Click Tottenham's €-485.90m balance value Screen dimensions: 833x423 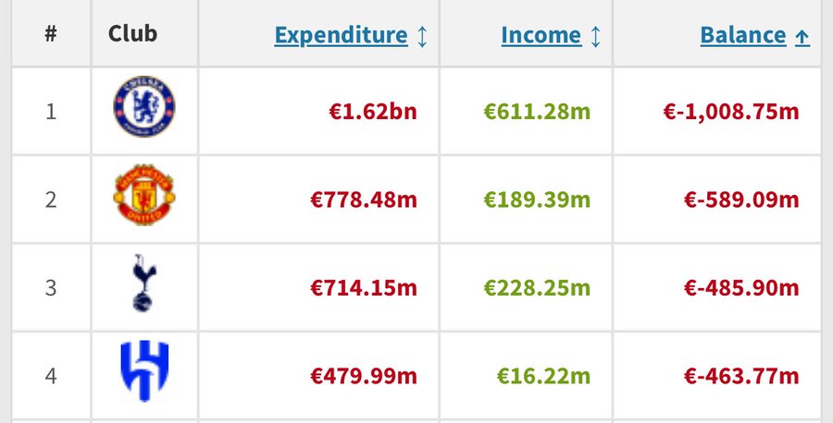(740, 287)
